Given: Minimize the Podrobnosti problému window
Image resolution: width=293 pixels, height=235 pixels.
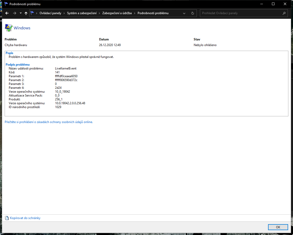Looking at the screenshot, I should click(262, 4).
